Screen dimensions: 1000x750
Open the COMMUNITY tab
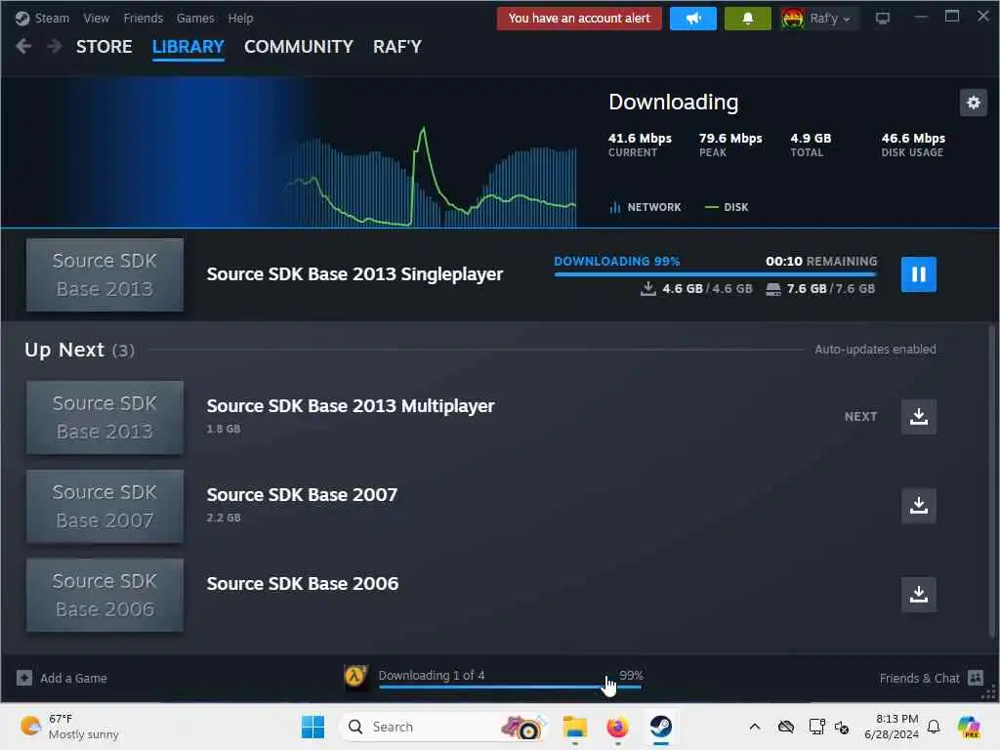[x=299, y=47]
